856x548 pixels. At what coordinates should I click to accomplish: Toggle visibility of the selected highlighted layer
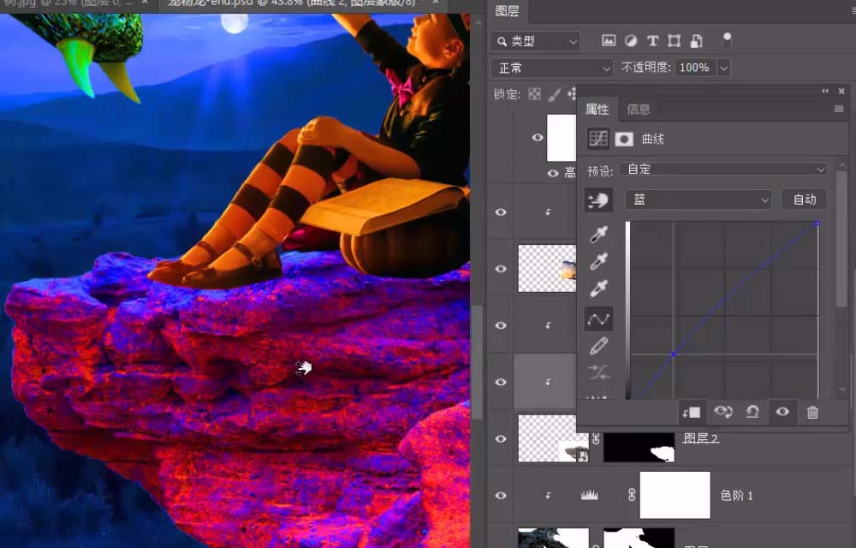pos(501,382)
